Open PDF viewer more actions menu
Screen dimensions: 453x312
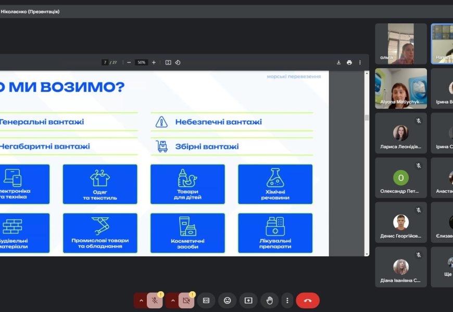[360, 62]
